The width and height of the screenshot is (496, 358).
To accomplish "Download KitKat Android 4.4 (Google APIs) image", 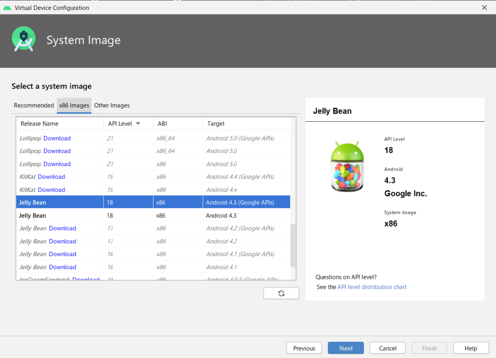I will point(51,177).
